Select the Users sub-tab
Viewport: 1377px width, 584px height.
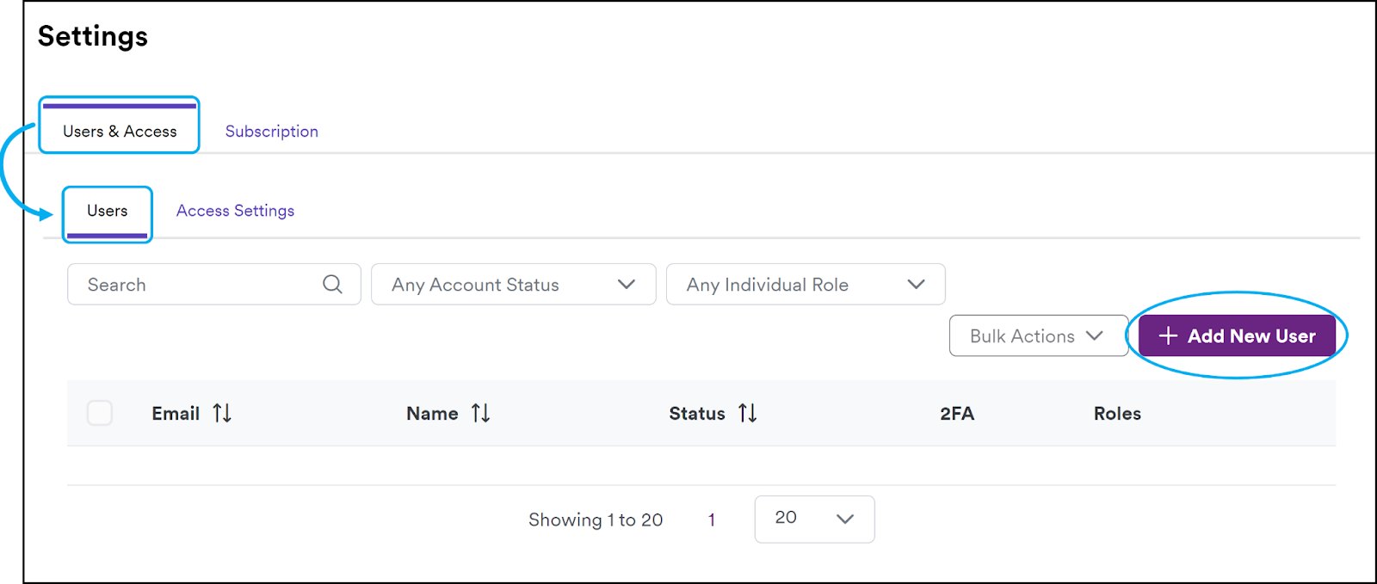click(107, 211)
